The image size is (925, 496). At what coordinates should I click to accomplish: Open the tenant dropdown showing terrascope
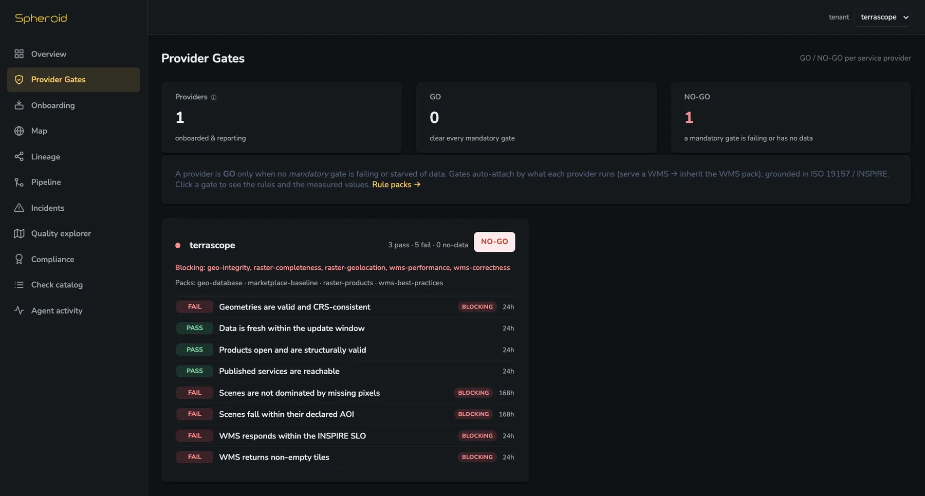[x=882, y=17]
